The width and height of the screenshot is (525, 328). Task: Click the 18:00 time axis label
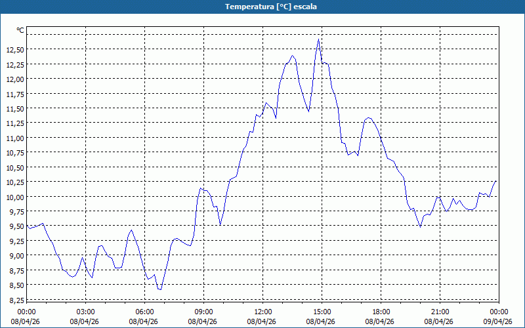pos(381,312)
